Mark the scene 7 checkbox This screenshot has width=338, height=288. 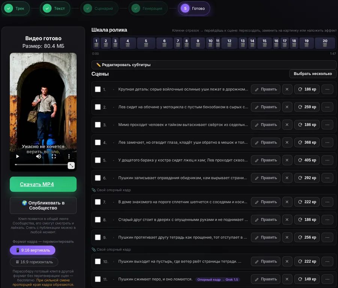[x=98, y=202]
